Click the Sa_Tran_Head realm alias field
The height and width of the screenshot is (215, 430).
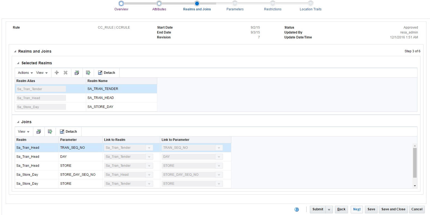pos(41,98)
